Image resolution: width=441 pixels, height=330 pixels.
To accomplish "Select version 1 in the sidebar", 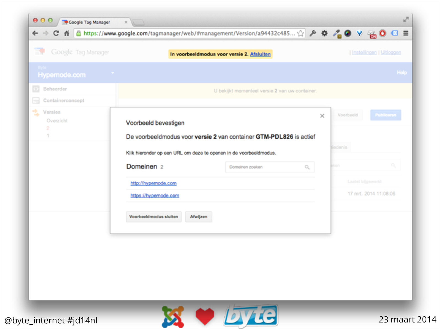I will coord(48,136).
